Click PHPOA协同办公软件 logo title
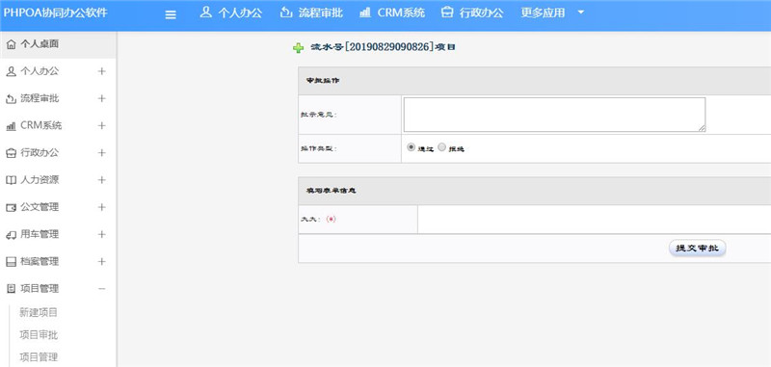The image size is (771, 367). pyautogui.click(x=55, y=13)
